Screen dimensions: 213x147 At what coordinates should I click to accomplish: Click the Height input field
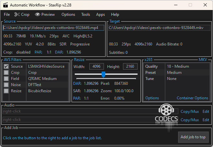coord(130,66)
